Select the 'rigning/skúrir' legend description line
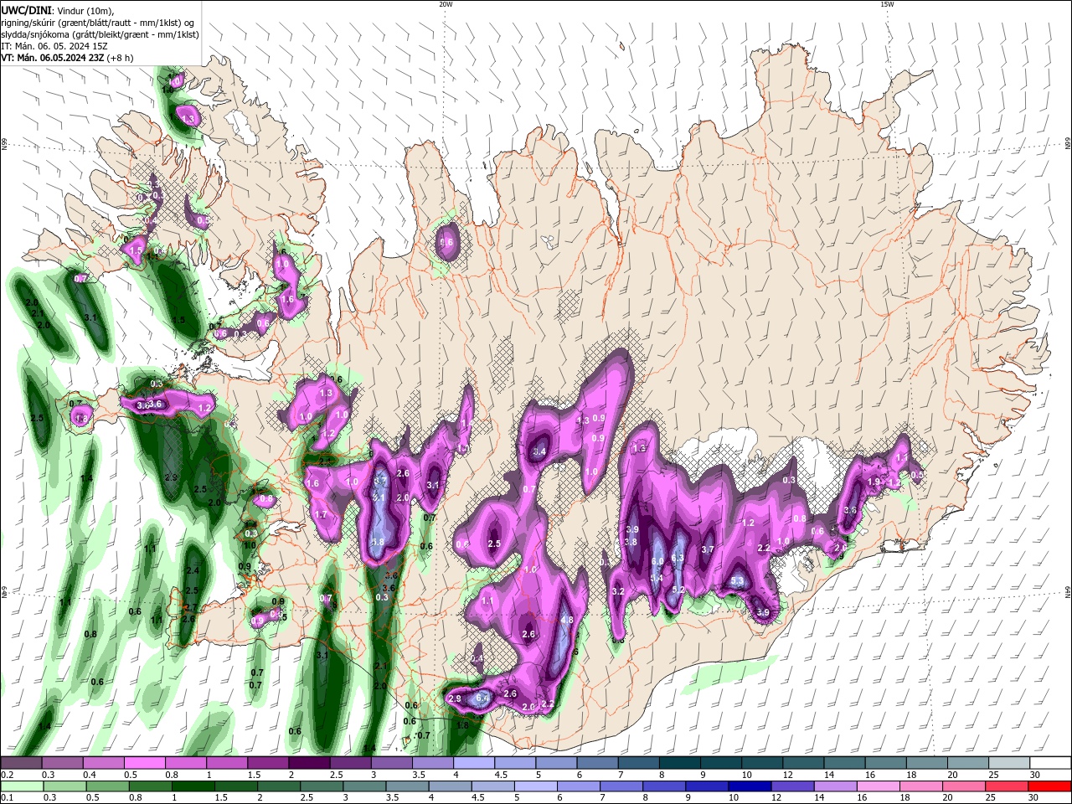This screenshot has height=804, width=1072. pos(98,23)
